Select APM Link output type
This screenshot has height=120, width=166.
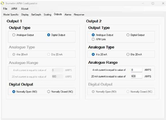99,39
